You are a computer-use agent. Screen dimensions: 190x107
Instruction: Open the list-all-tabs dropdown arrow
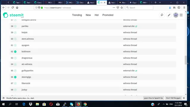coord(160,2)
